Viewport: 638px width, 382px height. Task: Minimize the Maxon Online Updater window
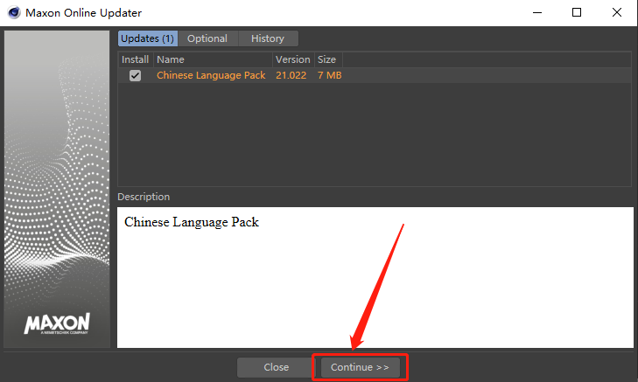(x=537, y=12)
